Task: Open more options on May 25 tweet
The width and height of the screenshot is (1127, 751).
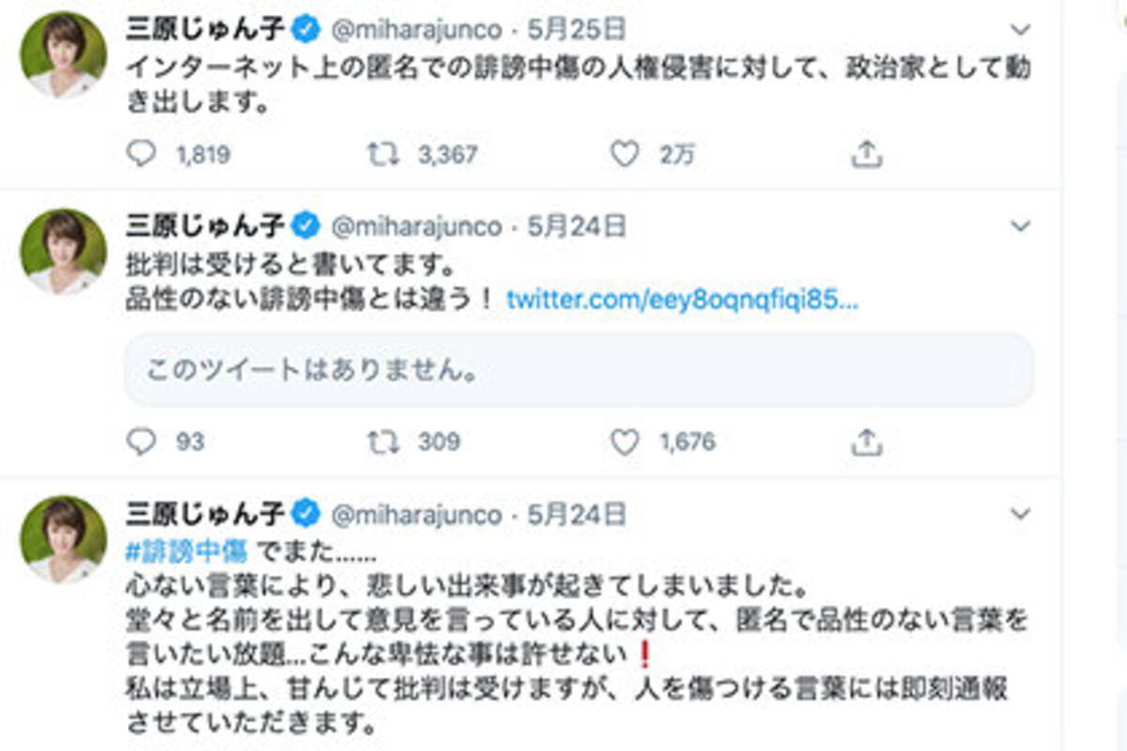Action: point(1020,31)
